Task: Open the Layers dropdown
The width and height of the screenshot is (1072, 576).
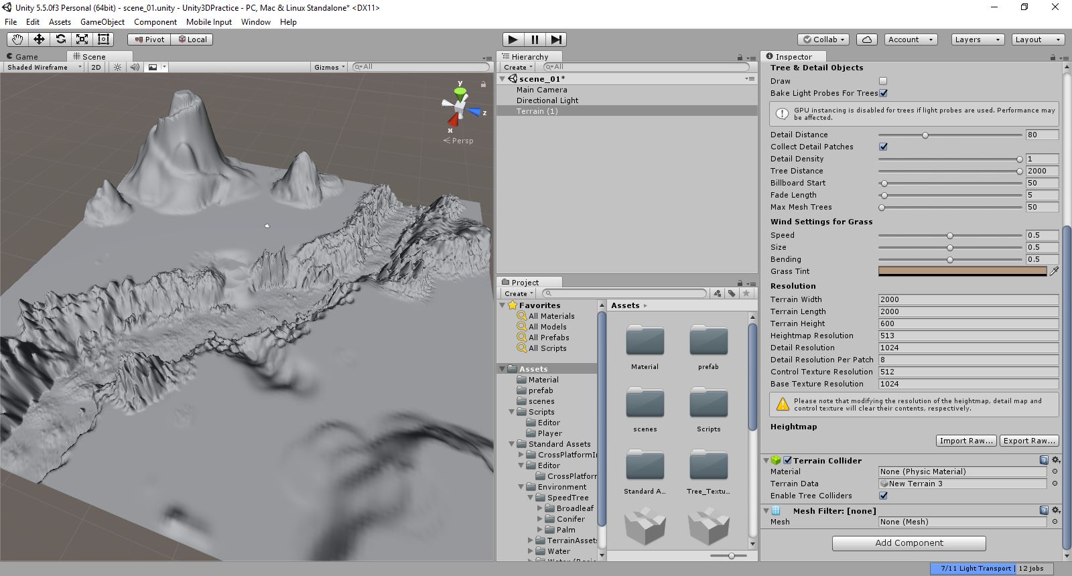Action: tap(978, 40)
